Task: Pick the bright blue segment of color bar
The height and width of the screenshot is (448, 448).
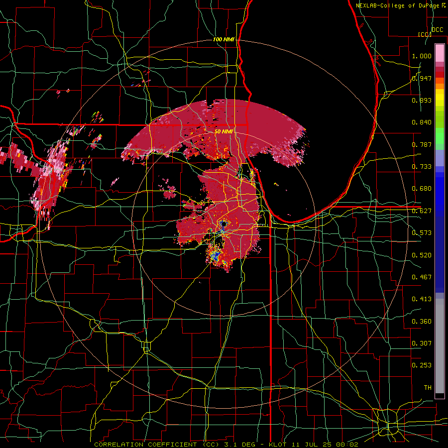Action: click(440, 194)
